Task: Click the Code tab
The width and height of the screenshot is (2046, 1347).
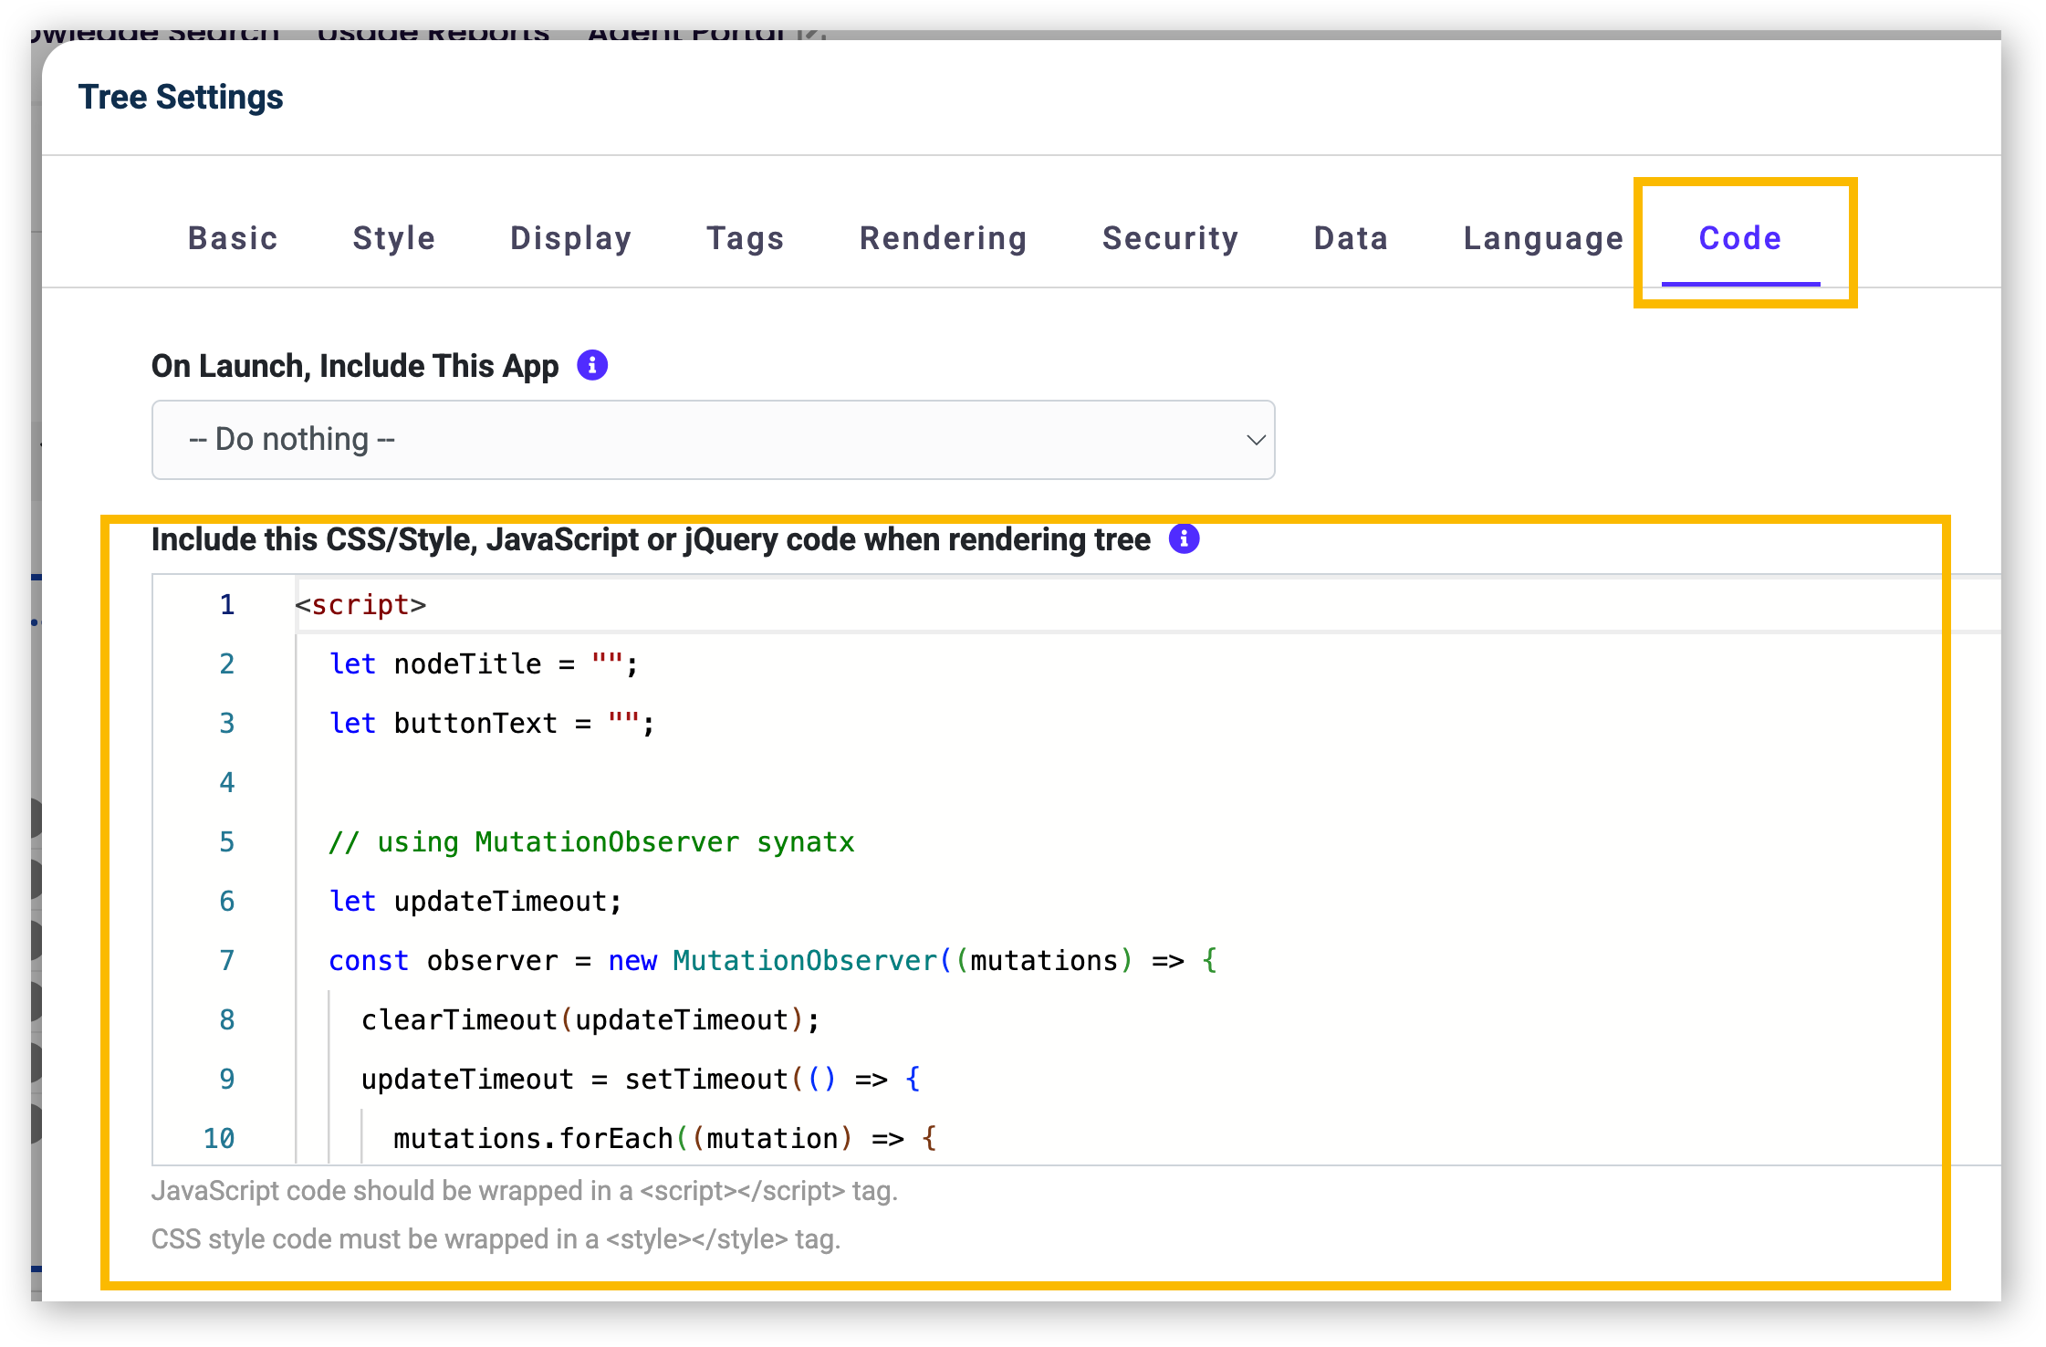Action: click(1740, 238)
